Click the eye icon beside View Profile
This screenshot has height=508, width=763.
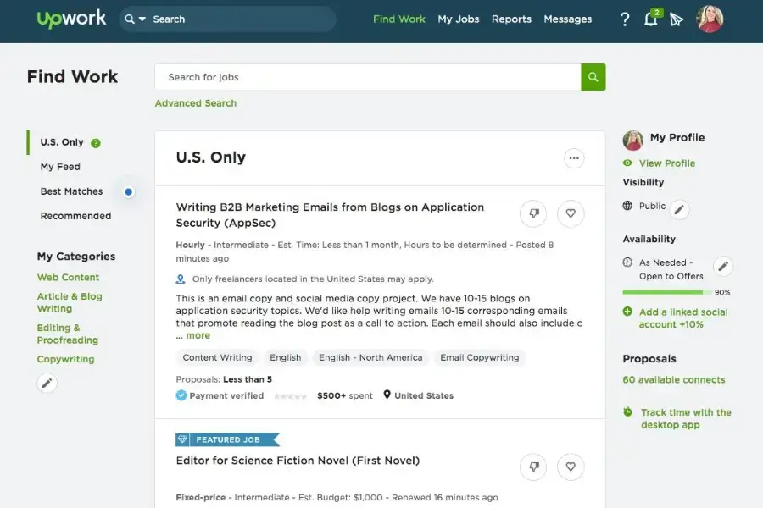tap(627, 163)
